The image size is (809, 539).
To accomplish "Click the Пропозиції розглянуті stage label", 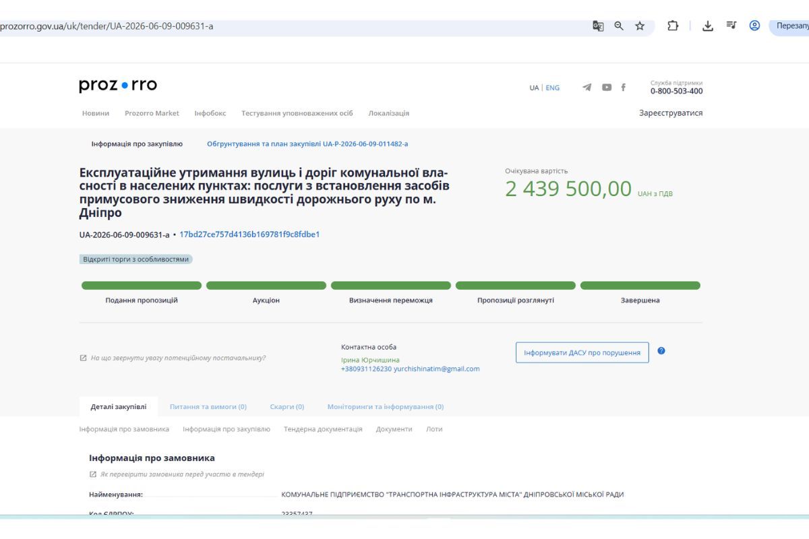I will click(516, 300).
